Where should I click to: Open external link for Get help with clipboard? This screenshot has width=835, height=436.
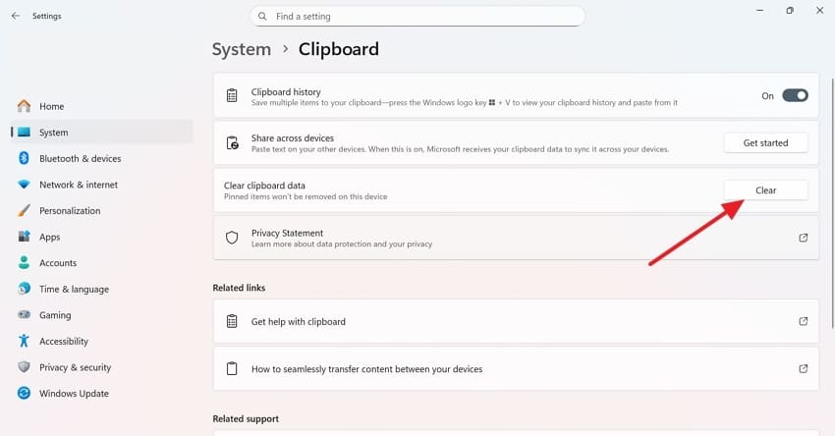(803, 321)
